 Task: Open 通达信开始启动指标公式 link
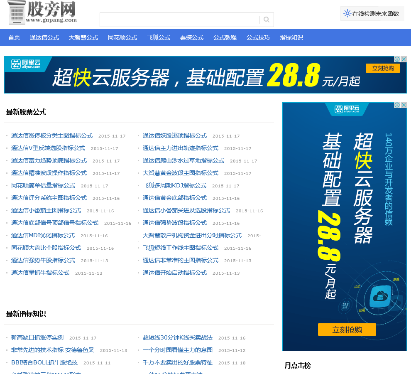tap(175, 273)
